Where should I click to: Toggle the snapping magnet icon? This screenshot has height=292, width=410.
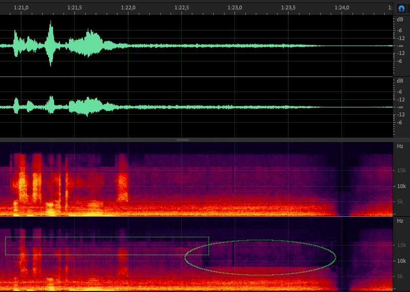[401, 8]
